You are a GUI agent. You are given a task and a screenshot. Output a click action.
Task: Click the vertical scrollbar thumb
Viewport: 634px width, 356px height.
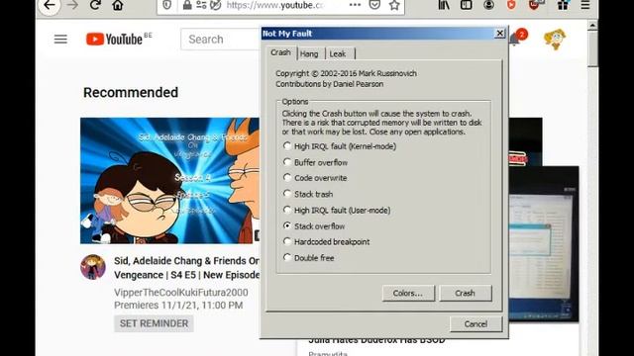pyautogui.click(x=592, y=48)
